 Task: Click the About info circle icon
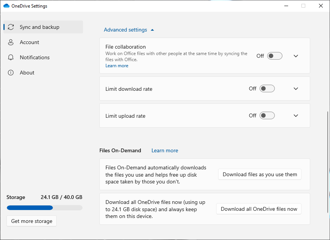[11, 73]
